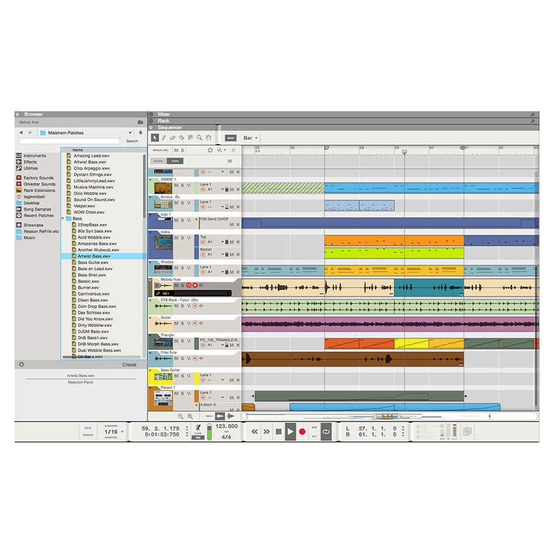This screenshot has width=554, height=554.
Task: Click the create new folder icon in Browser
Action: (141, 122)
